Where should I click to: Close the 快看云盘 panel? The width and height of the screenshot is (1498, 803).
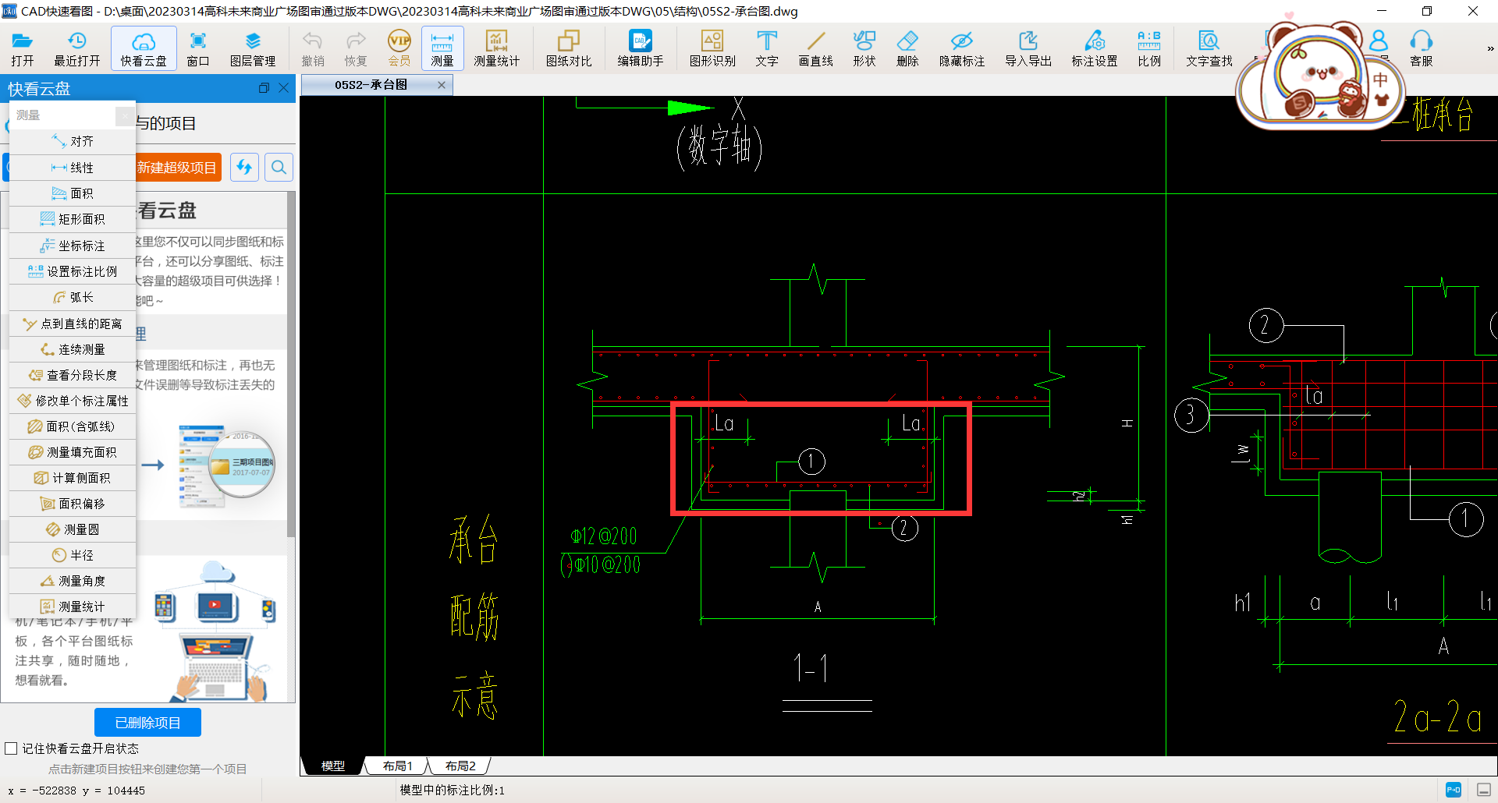[283, 88]
